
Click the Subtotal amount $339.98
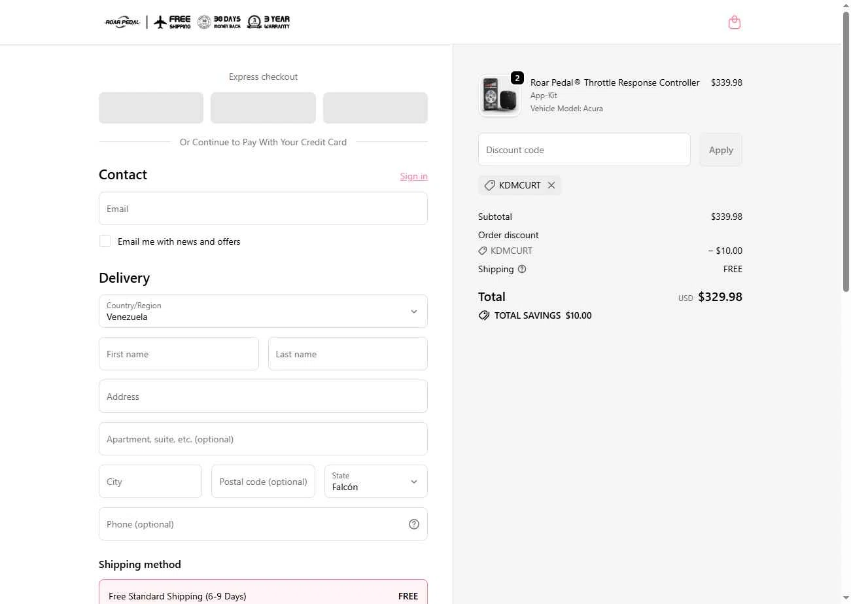(727, 217)
